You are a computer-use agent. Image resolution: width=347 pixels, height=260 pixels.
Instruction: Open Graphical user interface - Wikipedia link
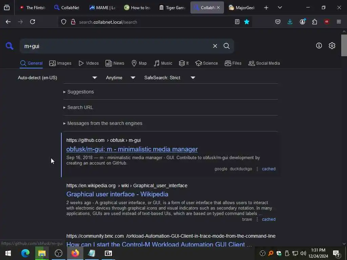[x=117, y=194]
